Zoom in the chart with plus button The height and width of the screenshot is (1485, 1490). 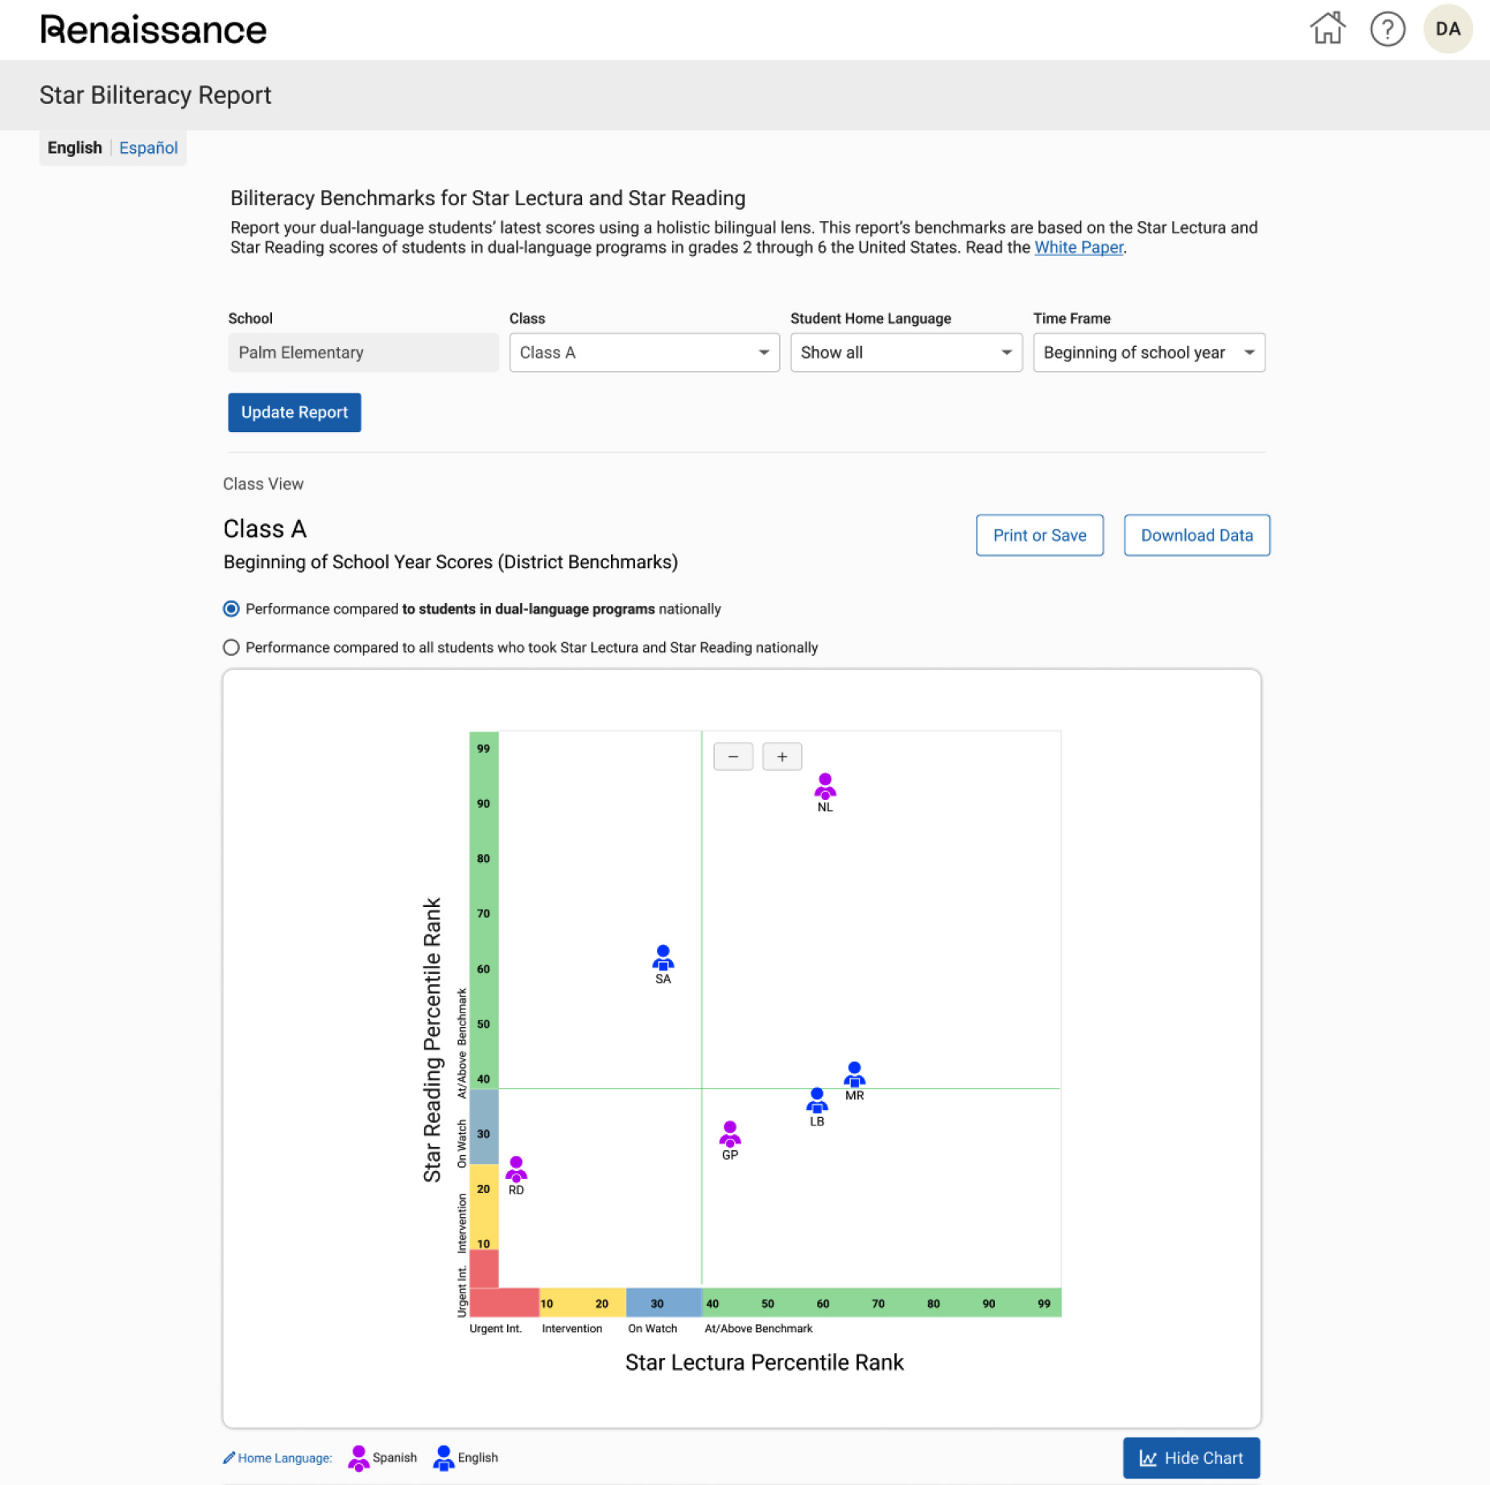[x=782, y=757]
